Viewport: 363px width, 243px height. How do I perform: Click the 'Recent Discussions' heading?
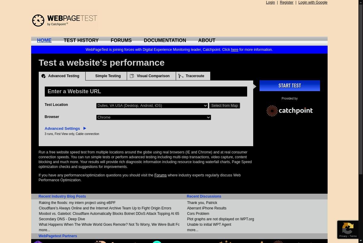click(204, 196)
